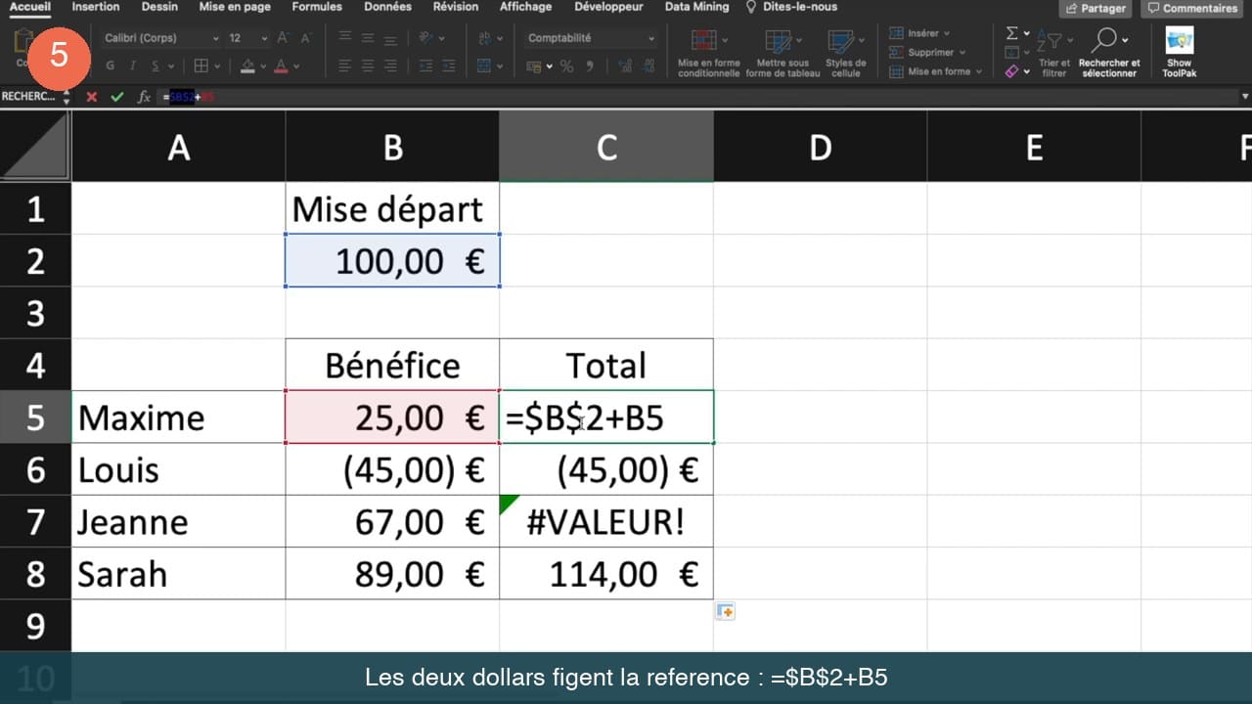Open the Data Mining tab

pos(696,7)
